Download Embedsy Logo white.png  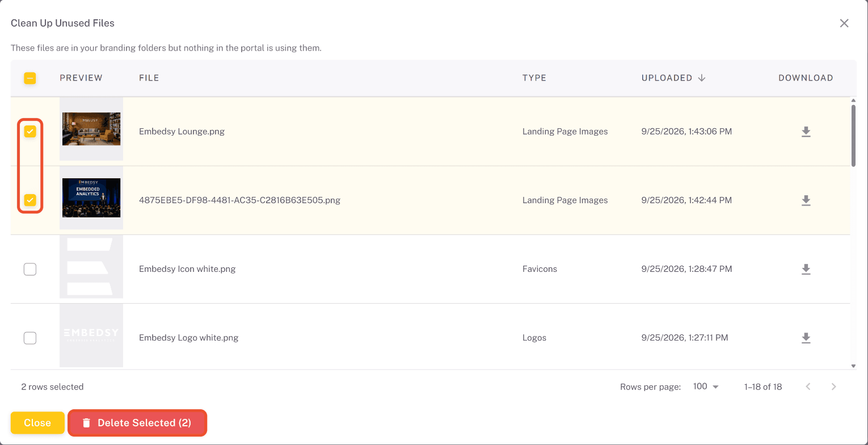coord(806,338)
